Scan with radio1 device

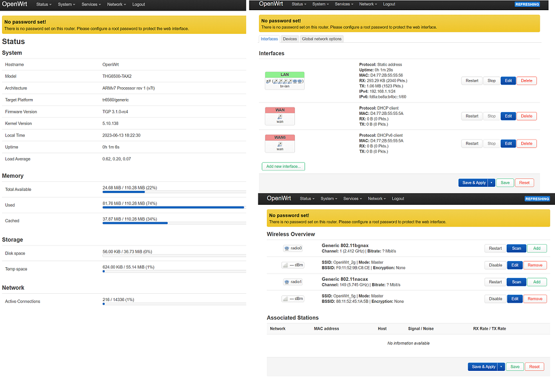click(x=516, y=282)
